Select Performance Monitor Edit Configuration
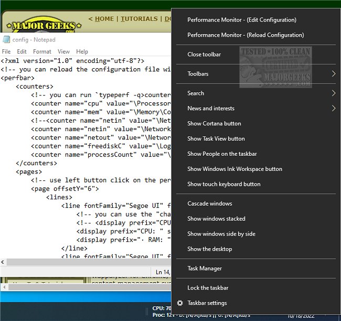The width and height of the screenshot is (341, 321). coord(241,20)
